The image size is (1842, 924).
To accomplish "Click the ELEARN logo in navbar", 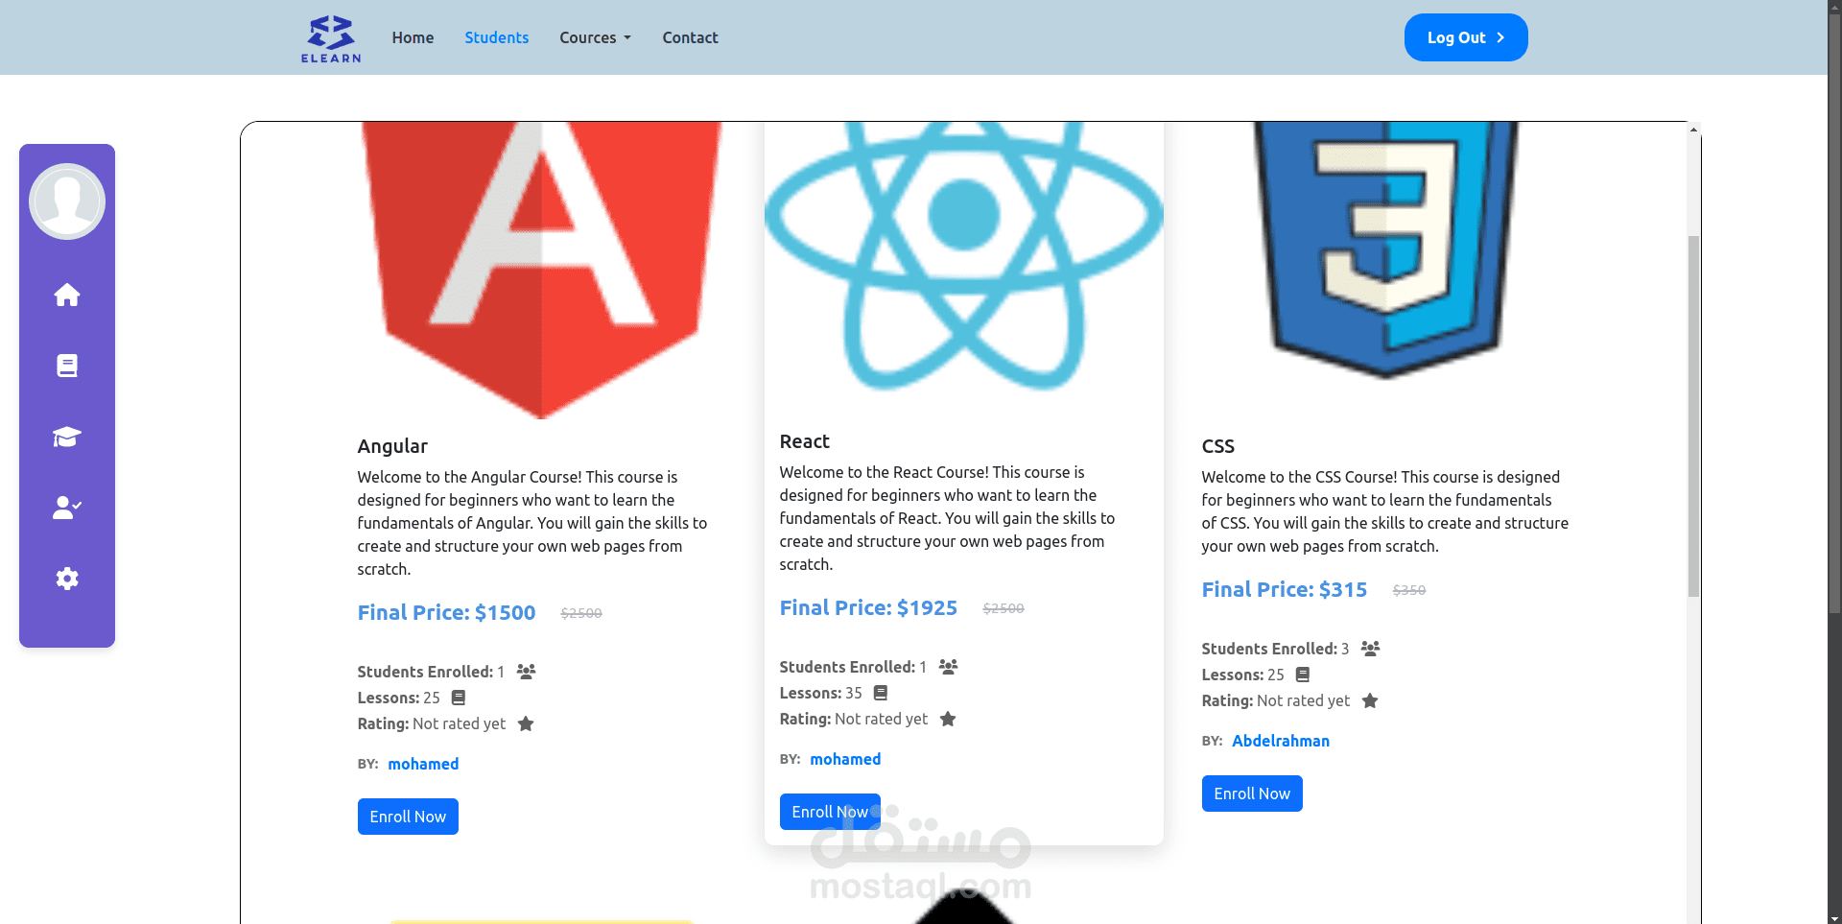I will (331, 38).
